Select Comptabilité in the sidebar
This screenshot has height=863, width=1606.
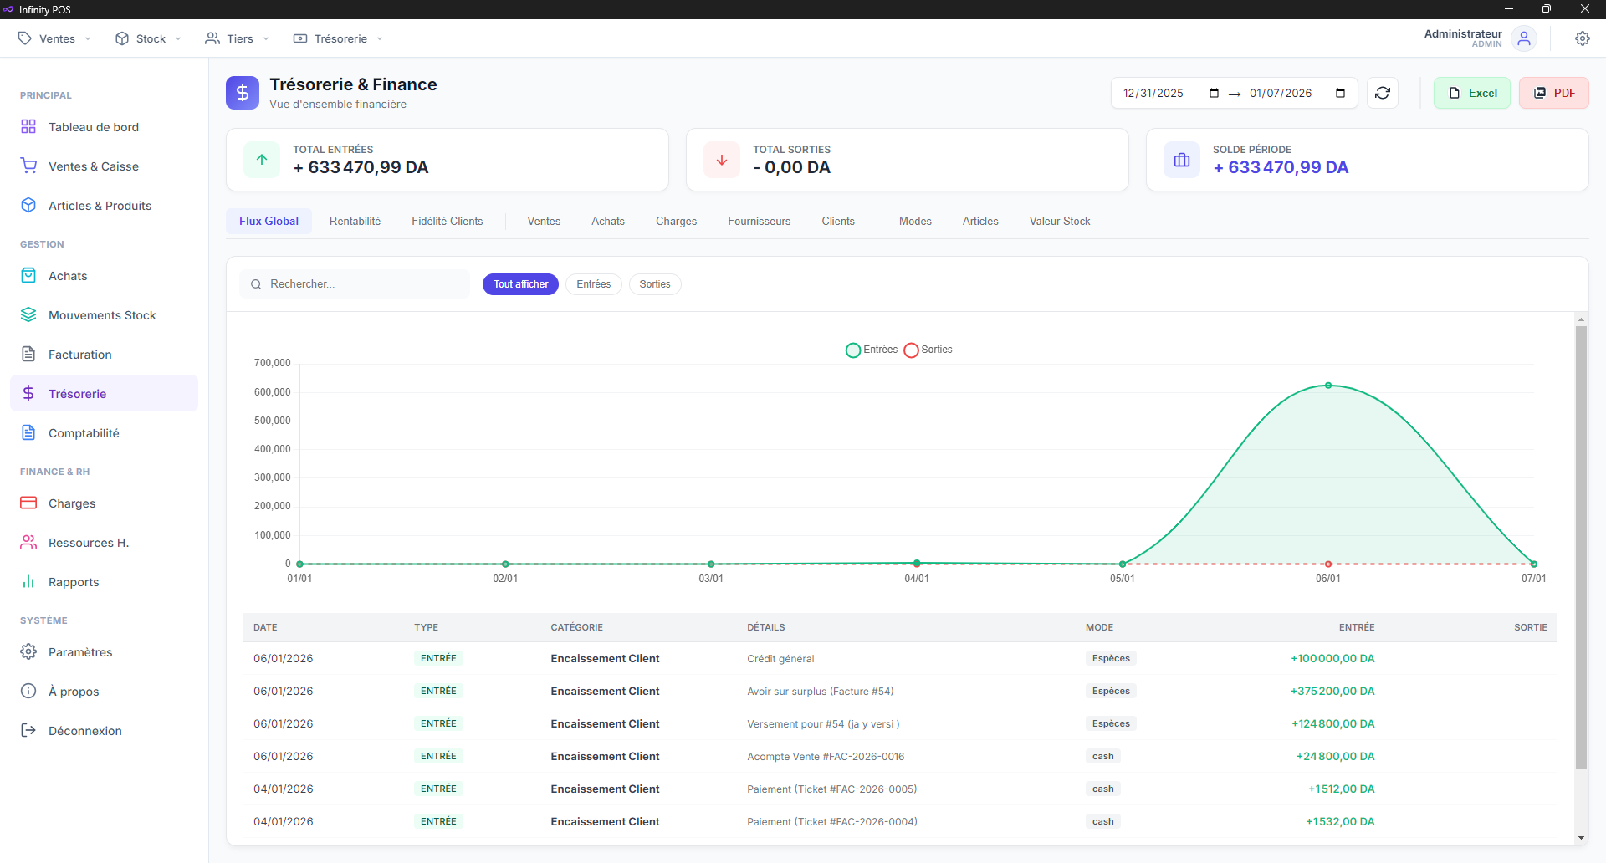coord(84,433)
